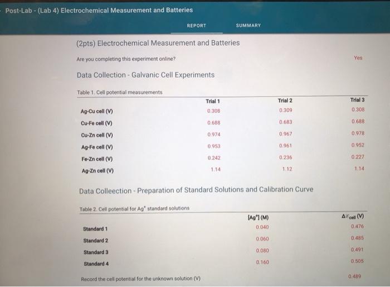This screenshot has width=390, height=287.
Task: Select the Ag-Fe cell row label
Action: [97, 147]
